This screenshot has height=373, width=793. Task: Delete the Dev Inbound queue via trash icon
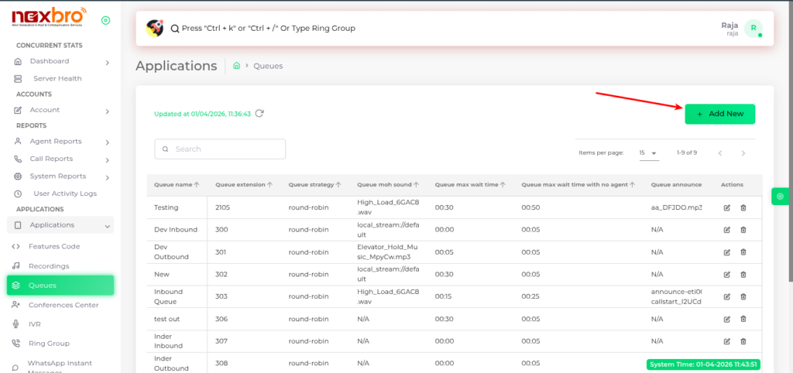coord(743,230)
